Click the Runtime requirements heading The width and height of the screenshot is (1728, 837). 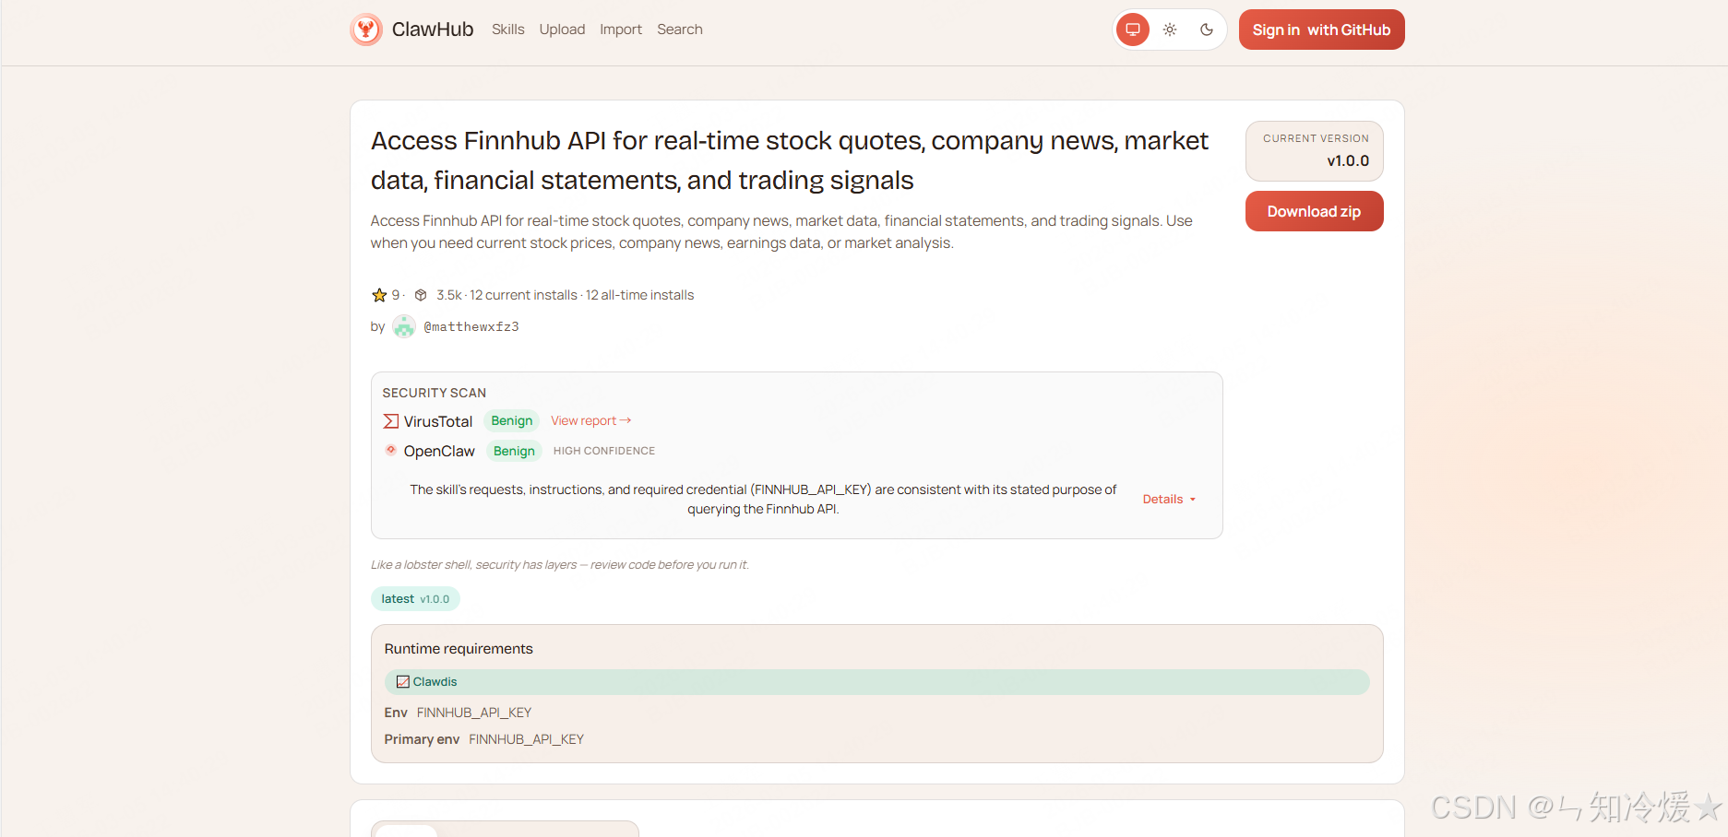[459, 649]
